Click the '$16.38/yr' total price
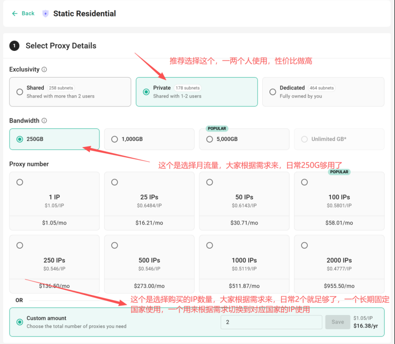Screen dimensions: 395x344 click(x=365, y=326)
